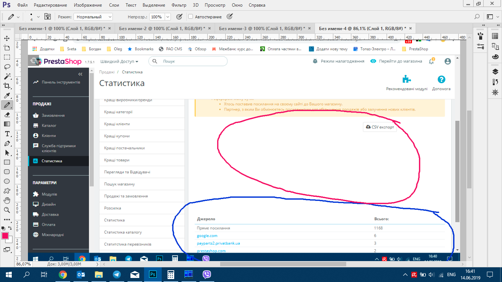The image size is (502, 282).
Task: Select the Rectangle shape tool
Action: [x=7, y=162]
